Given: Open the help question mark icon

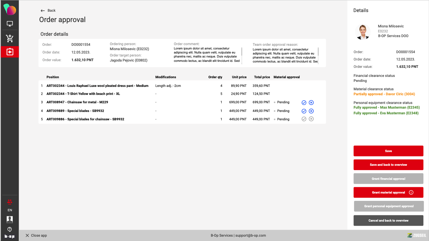Looking at the screenshot, I should pyautogui.click(x=10, y=229).
